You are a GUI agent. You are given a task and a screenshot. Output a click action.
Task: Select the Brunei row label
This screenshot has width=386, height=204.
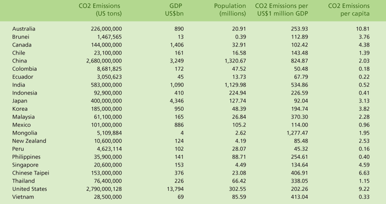point(21,37)
